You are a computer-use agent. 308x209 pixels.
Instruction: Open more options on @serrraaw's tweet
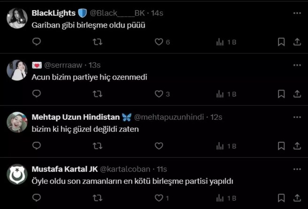point(297,65)
